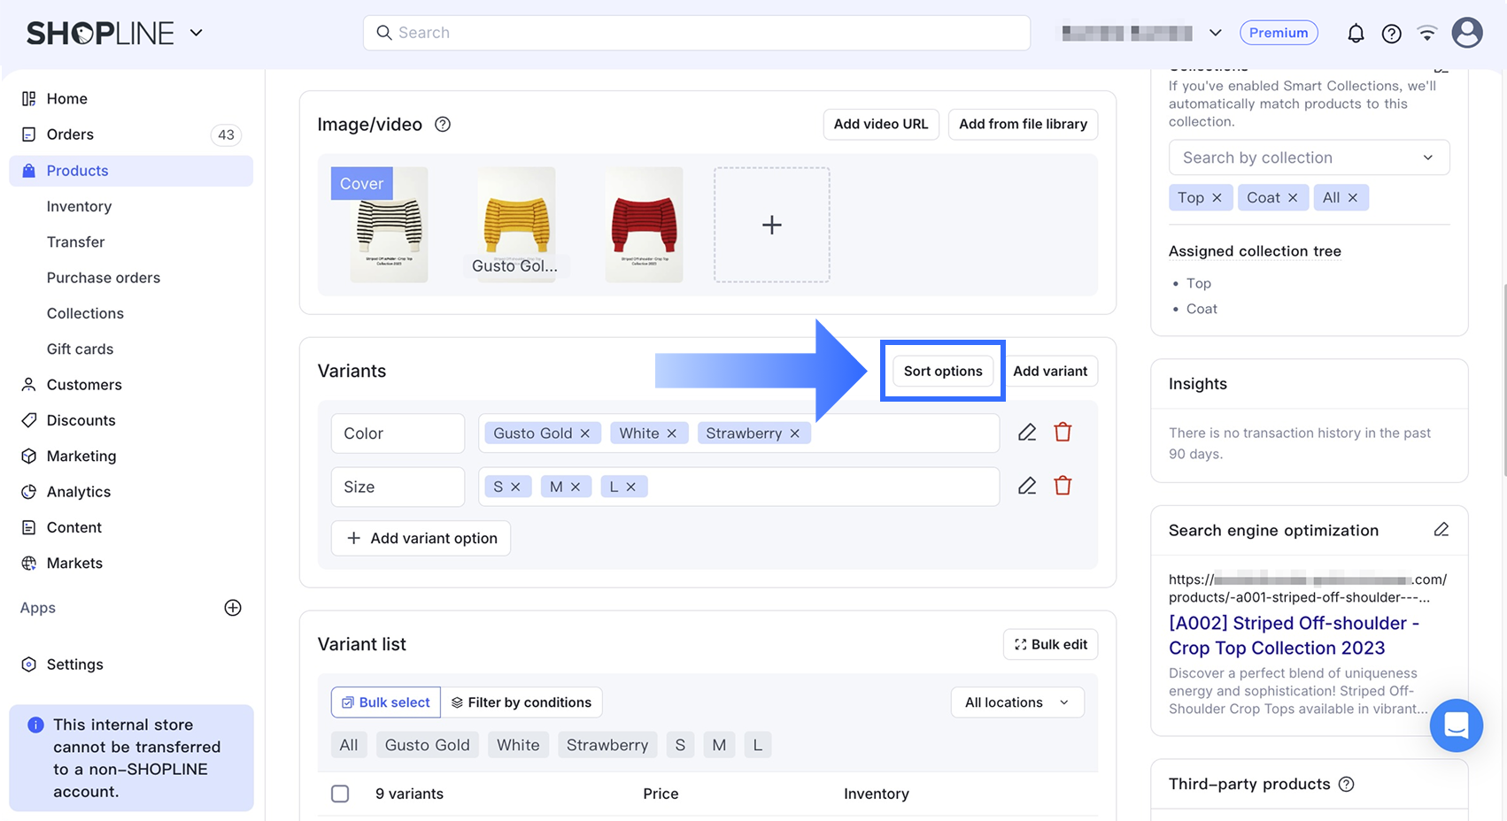The image size is (1507, 821).
Task: Click the Add variant button
Action: 1050,371
